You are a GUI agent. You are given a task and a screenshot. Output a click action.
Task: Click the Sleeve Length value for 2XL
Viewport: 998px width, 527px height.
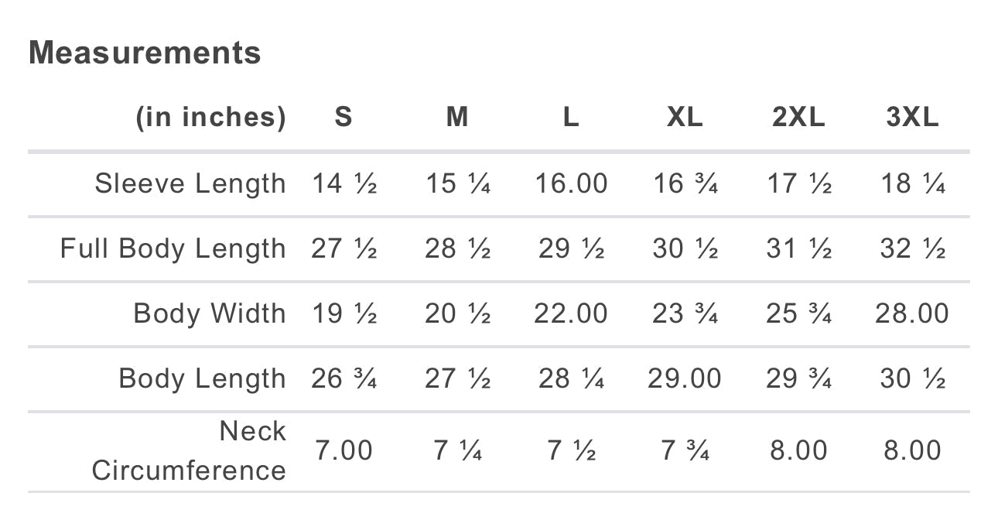[x=798, y=183]
